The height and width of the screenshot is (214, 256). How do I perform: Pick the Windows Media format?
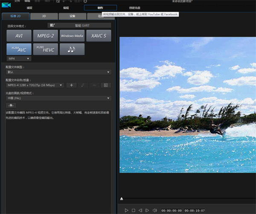[72, 36]
